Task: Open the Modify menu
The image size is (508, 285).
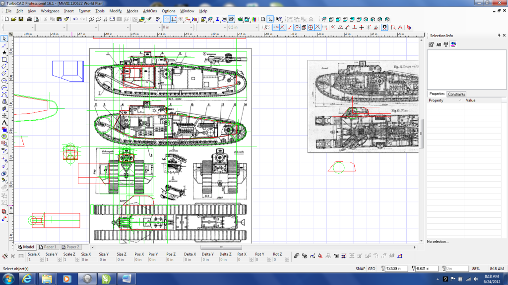Action: tap(115, 11)
